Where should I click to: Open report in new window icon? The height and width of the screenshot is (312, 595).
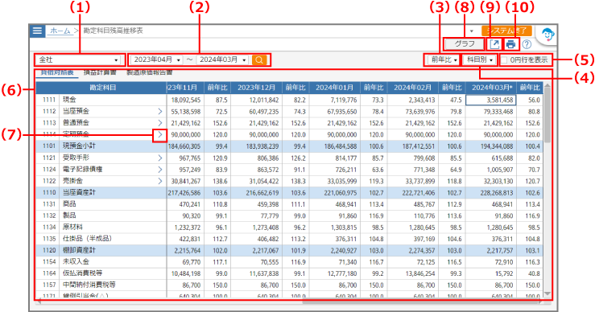[494, 44]
